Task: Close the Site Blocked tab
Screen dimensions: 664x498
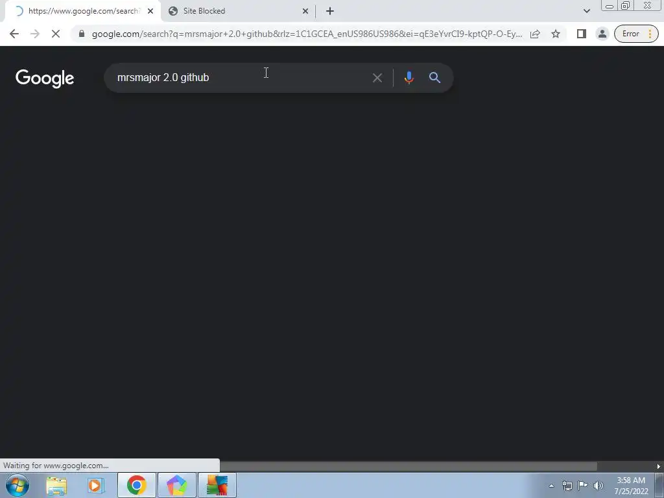Action: pos(305,11)
